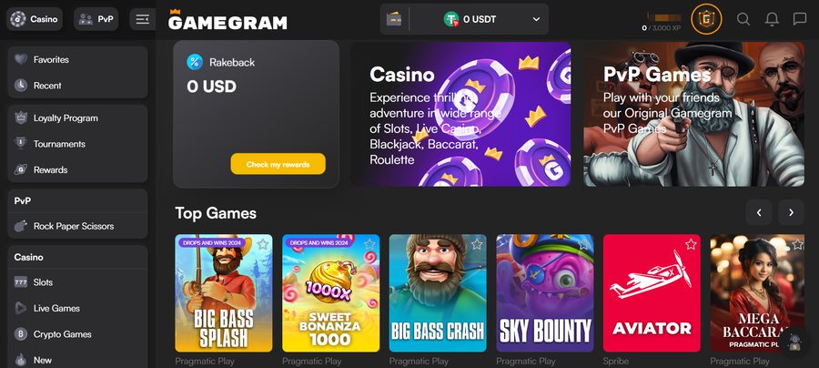Open the gold G profile badge
Viewport: 819px width, 368px height.
(706, 19)
